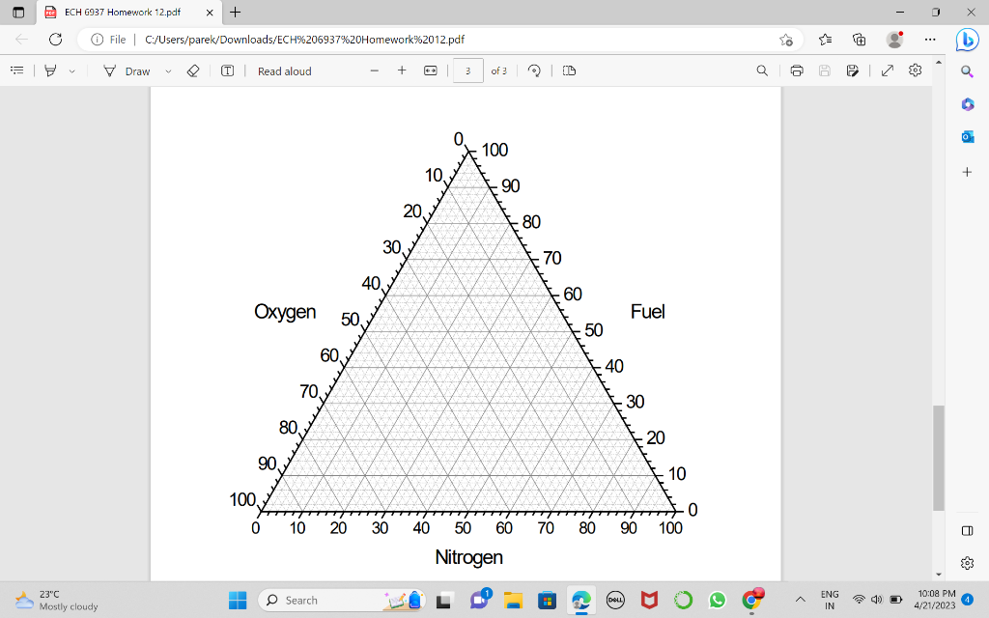The height and width of the screenshot is (618, 989).
Task: Open the Highlight color options
Action: tap(72, 70)
